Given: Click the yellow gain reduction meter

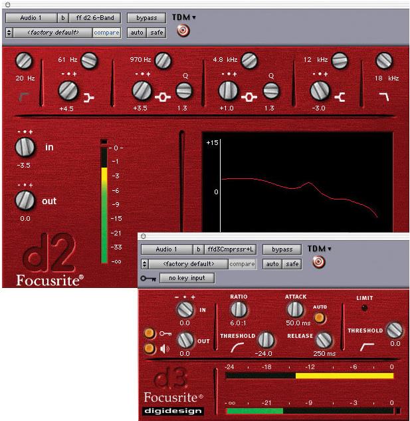Looking at the screenshot, I should (x=310, y=376).
